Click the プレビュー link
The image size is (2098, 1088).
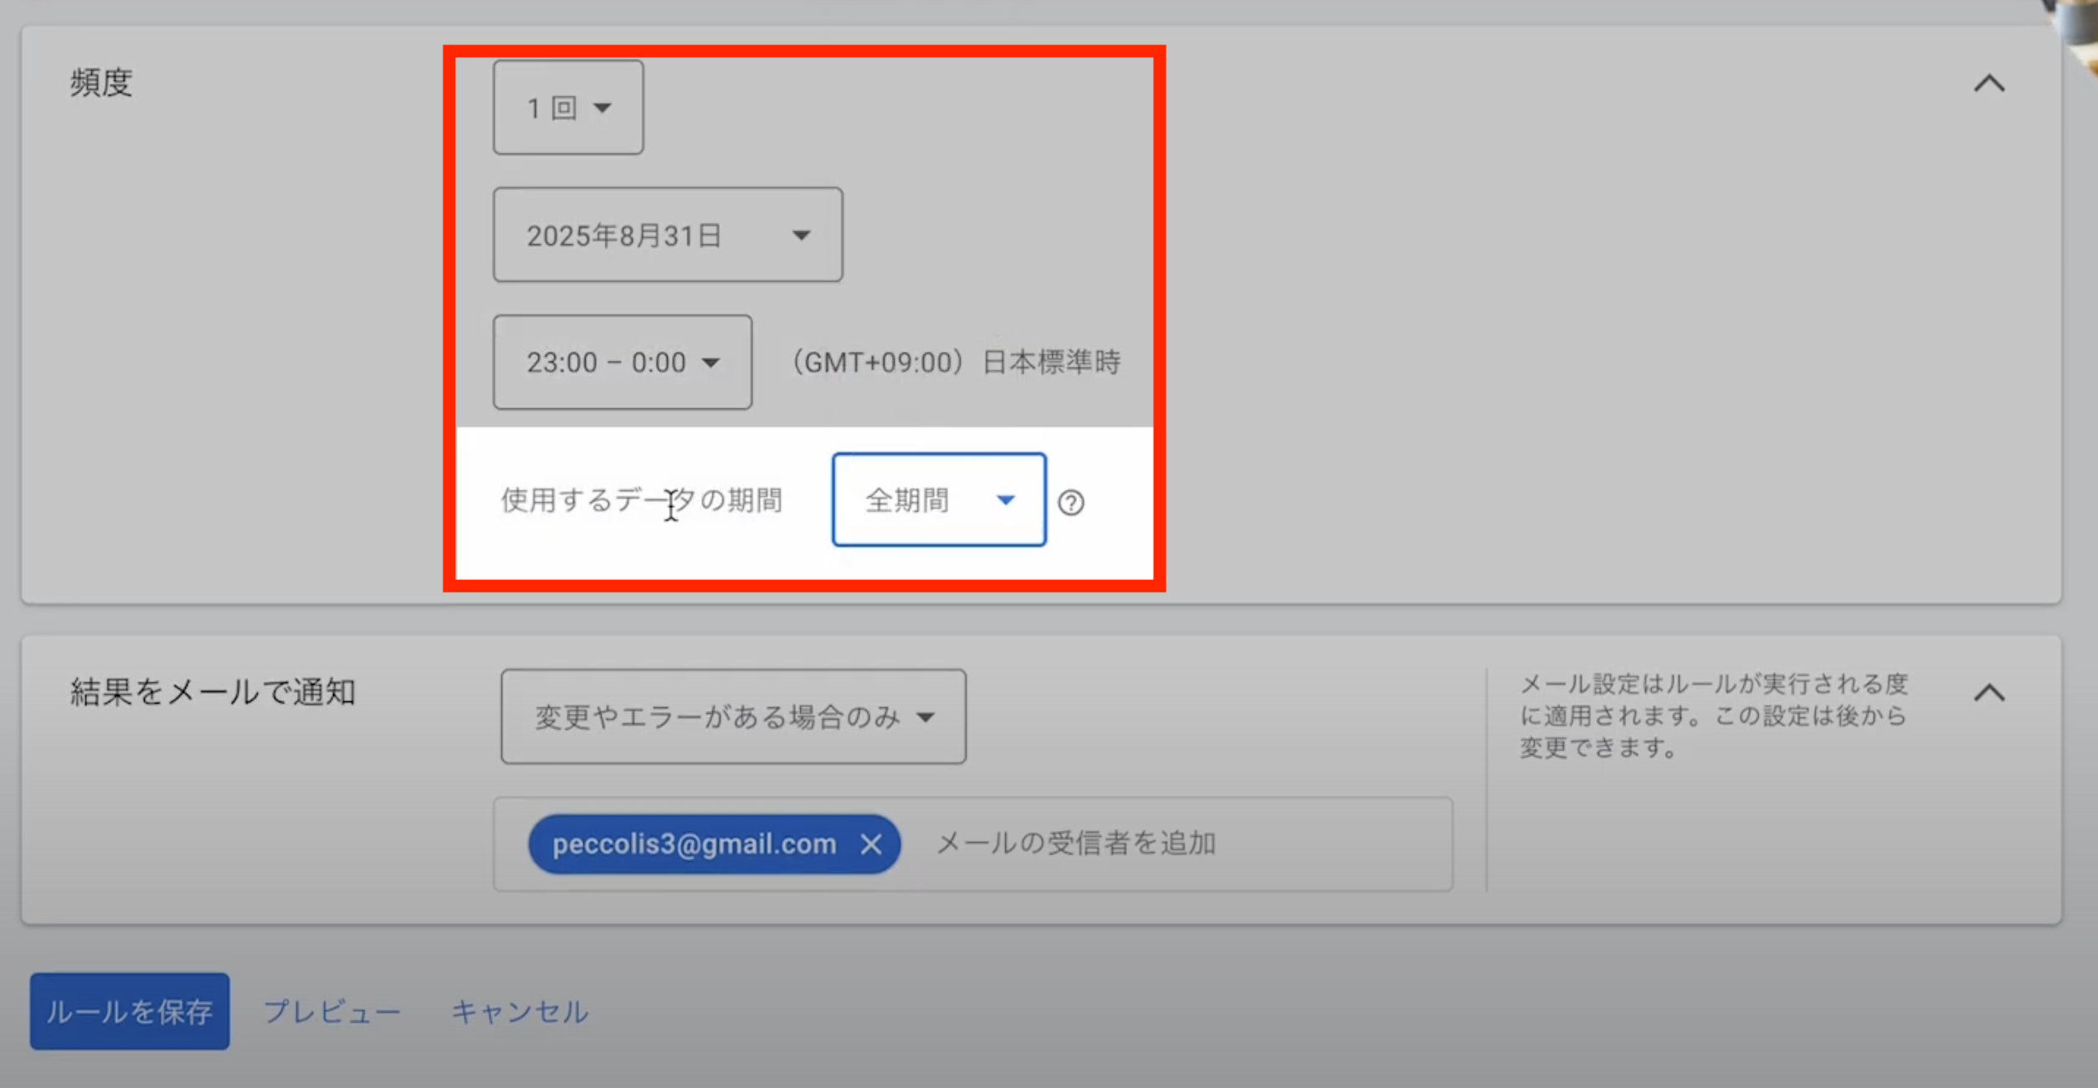(332, 1012)
